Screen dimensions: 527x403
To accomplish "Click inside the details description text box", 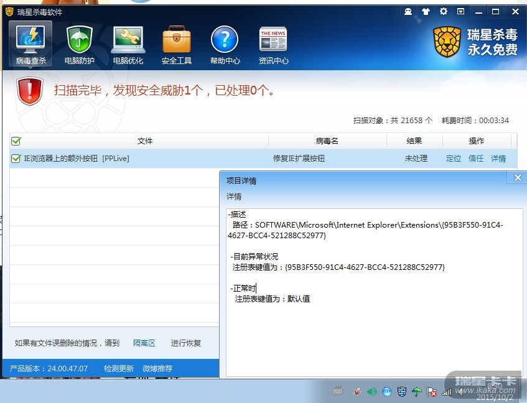I will tap(374, 292).
